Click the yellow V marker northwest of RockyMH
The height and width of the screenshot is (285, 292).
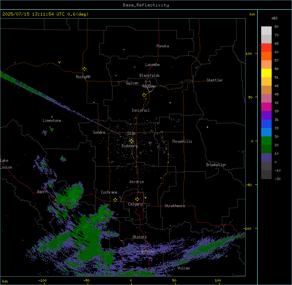[59, 62]
